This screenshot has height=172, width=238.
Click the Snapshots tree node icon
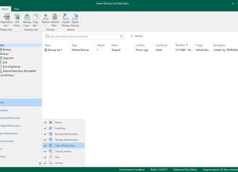(x=1, y=58)
